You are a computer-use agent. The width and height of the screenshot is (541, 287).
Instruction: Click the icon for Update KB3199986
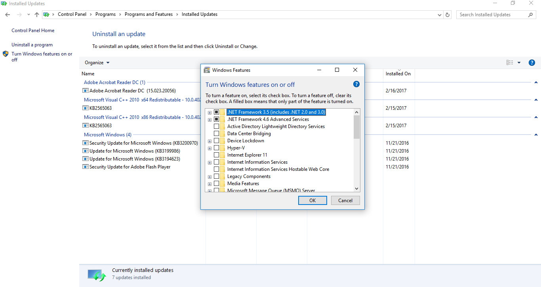(85, 151)
